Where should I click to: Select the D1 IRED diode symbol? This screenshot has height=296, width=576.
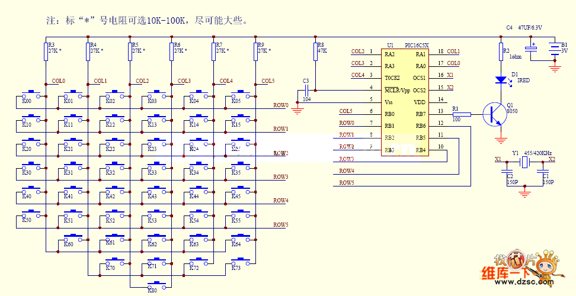click(501, 79)
